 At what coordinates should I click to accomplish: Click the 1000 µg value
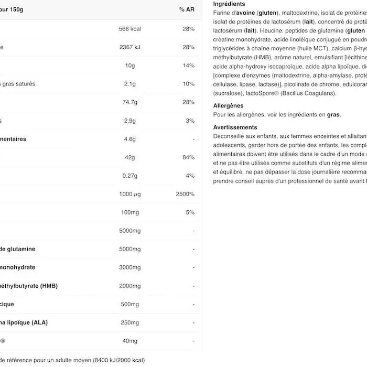130,194
